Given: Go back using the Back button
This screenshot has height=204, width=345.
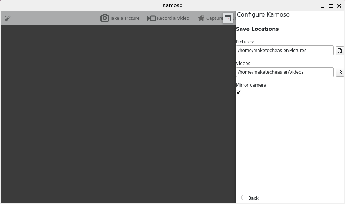Looking at the screenshot, I should tap(250, 198).
